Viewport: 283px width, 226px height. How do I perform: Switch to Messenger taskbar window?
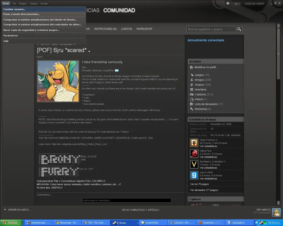click(x=67, y=223)
